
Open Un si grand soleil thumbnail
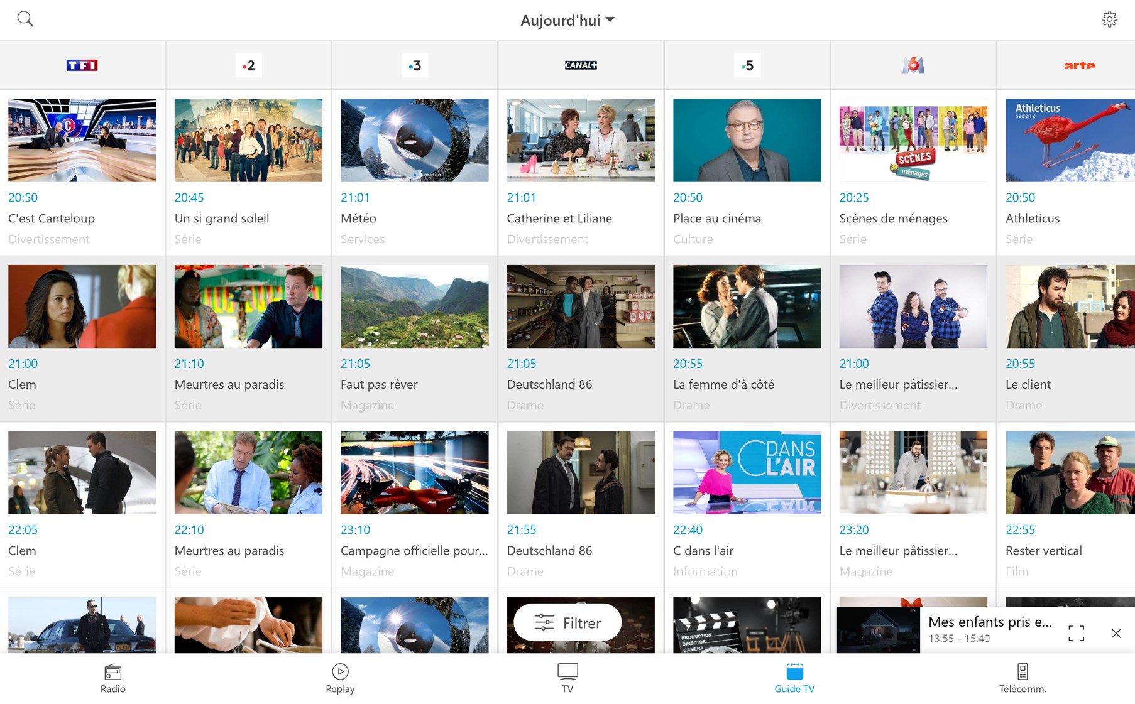pyautogui.click(x=248, y=140)
